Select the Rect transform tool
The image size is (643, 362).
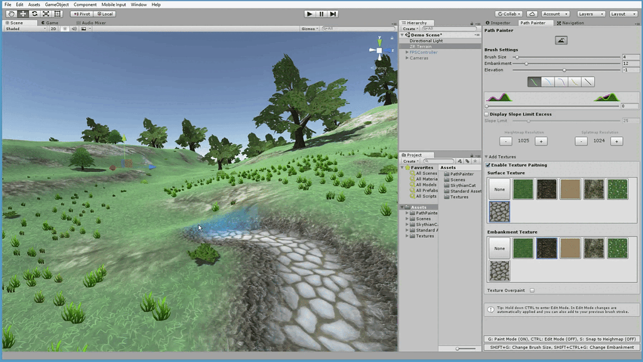tap(58, 13)
